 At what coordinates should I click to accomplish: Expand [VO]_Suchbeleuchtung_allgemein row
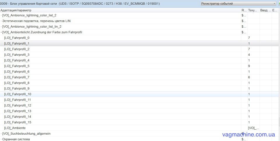(x=1, y=134)
